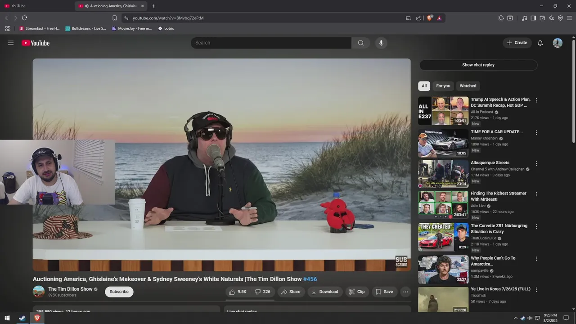
Task: Open more actions ellipsis below video
Action: coord(405,292)
